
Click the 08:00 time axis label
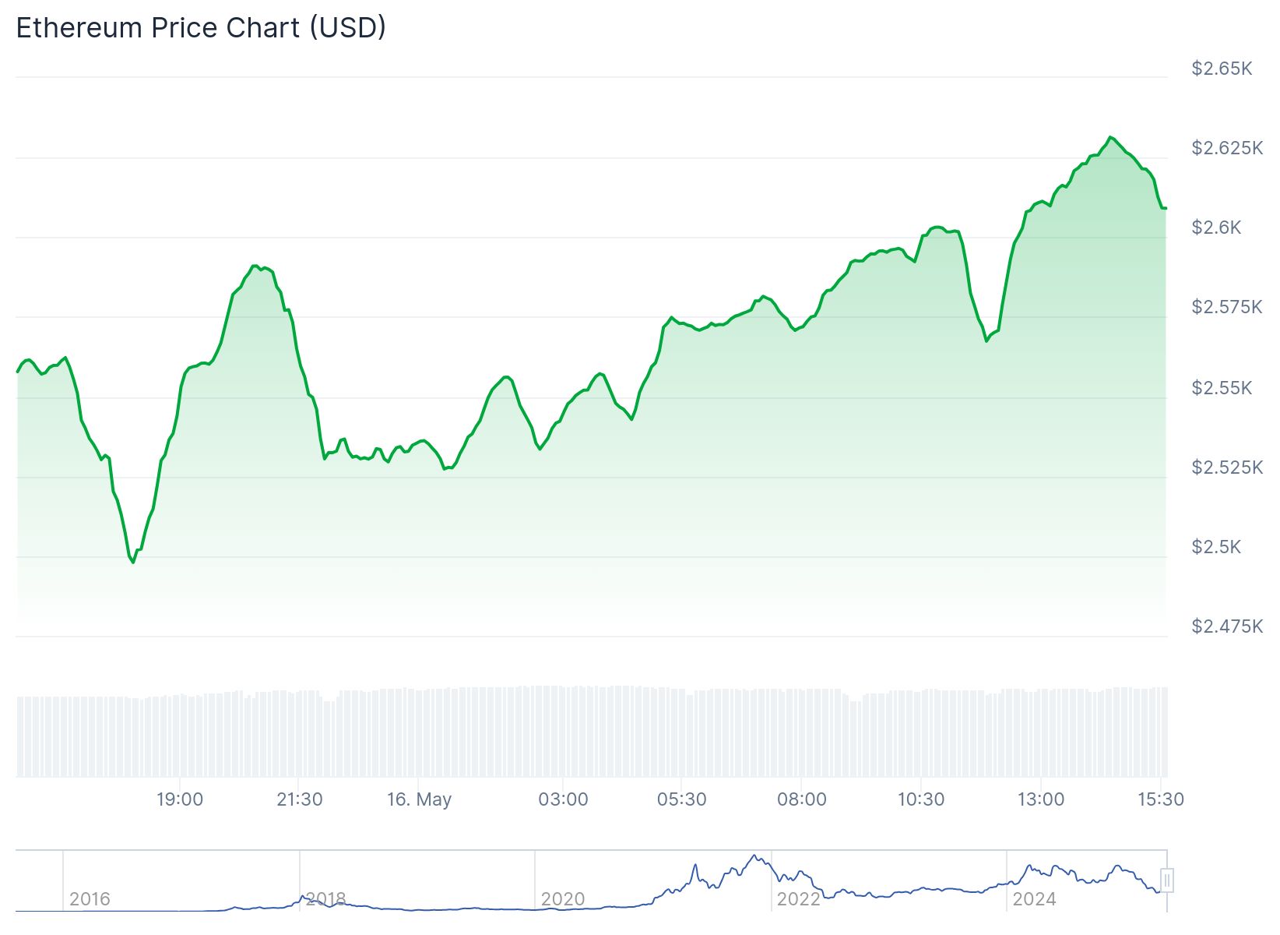point(802,799)
